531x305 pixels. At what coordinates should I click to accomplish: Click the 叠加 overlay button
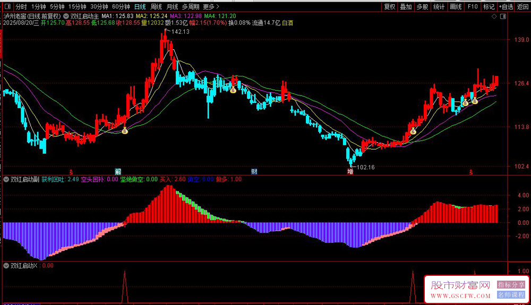click(x=406, y=7)
